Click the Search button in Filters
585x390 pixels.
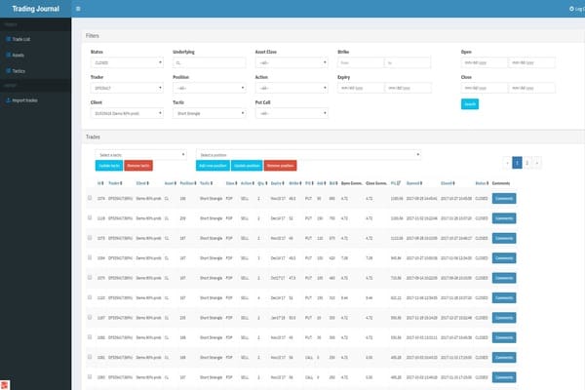pos(470,103)
